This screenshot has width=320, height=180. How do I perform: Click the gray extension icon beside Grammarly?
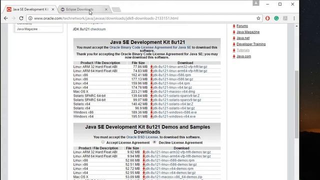pos(285,18)
